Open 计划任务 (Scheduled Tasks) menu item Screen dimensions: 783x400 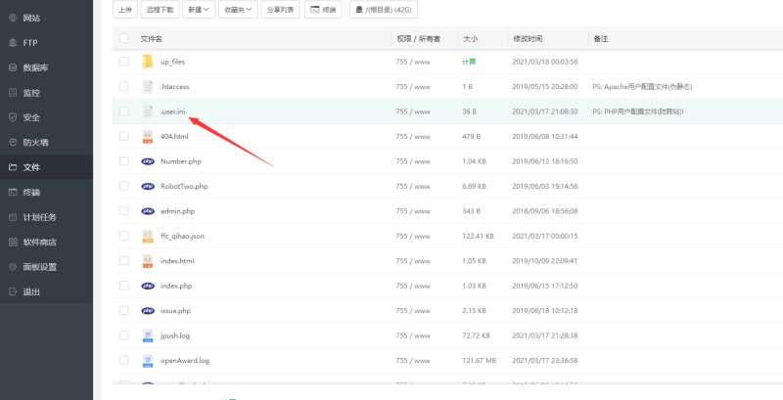(x=40, y=217)
